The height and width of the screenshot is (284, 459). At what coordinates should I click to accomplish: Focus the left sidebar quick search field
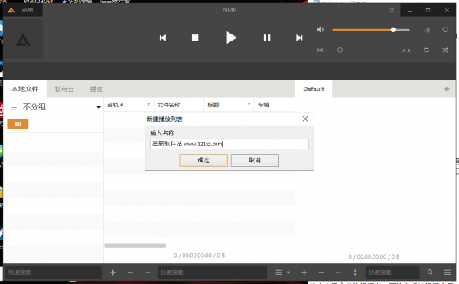tap(53, 273)
